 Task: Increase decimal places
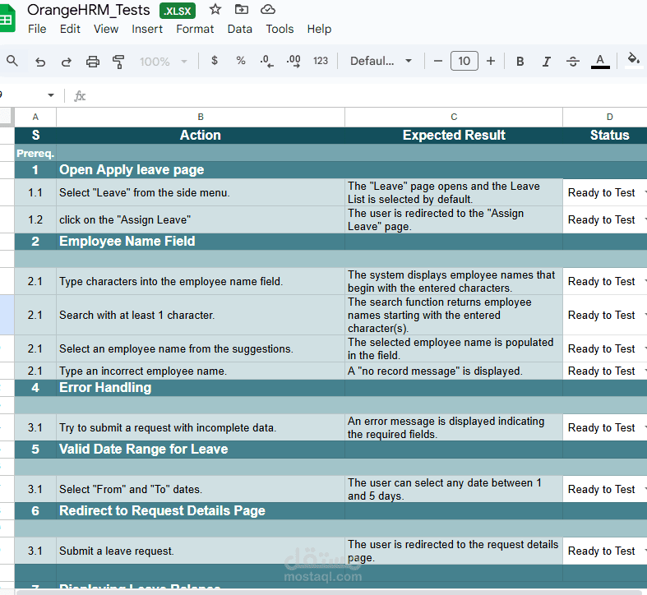(293, 61)
